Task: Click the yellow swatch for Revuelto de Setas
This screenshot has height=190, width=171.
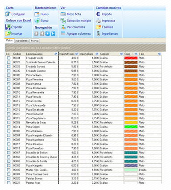Action: pos(131,123)
